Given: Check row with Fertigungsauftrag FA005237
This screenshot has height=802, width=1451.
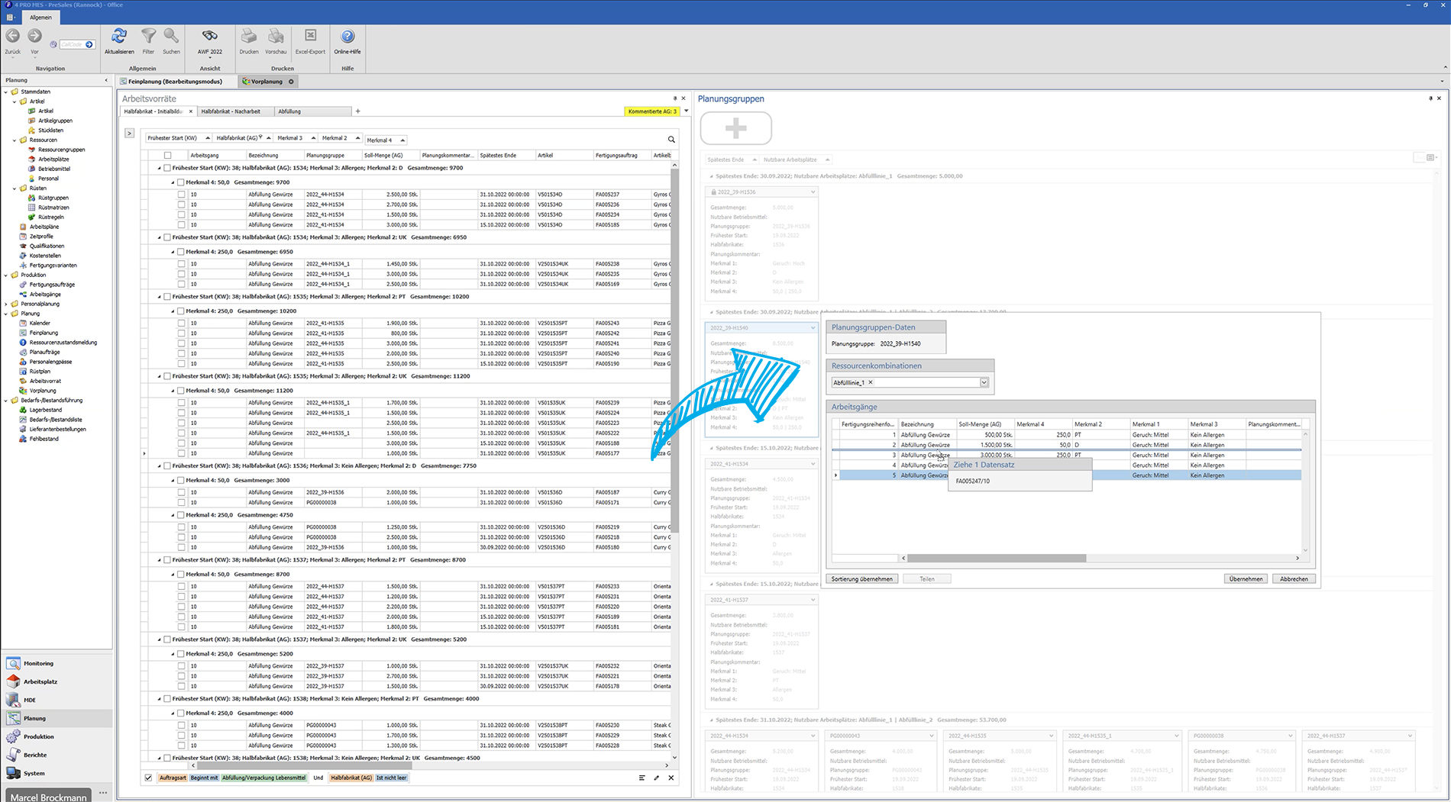Looking at the screenshot, I should [x=181, y=195].
